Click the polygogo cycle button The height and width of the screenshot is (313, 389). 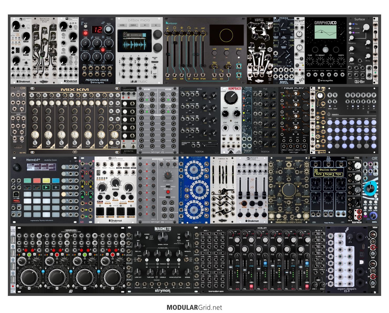click(x=214, y=53)
